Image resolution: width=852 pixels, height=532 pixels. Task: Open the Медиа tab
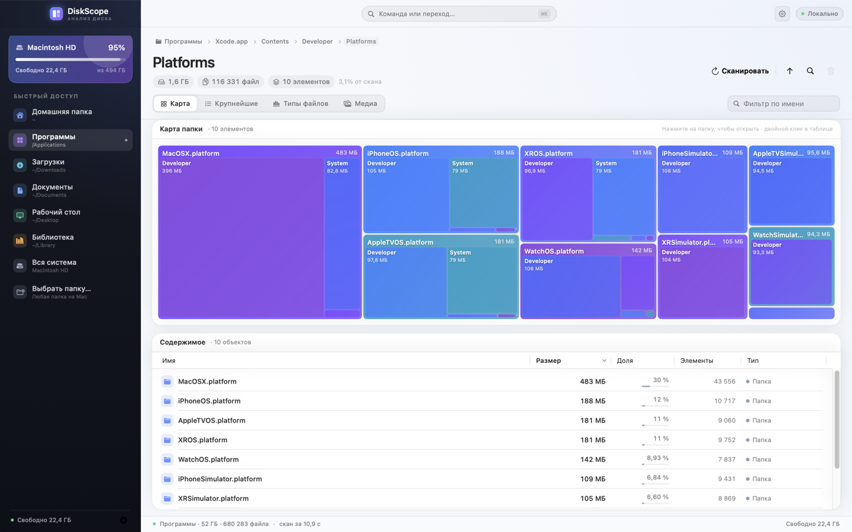point(360,103)
